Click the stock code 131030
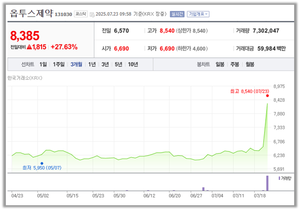The width and height of the screenshot is (300, 210). (x=63, y=14)
